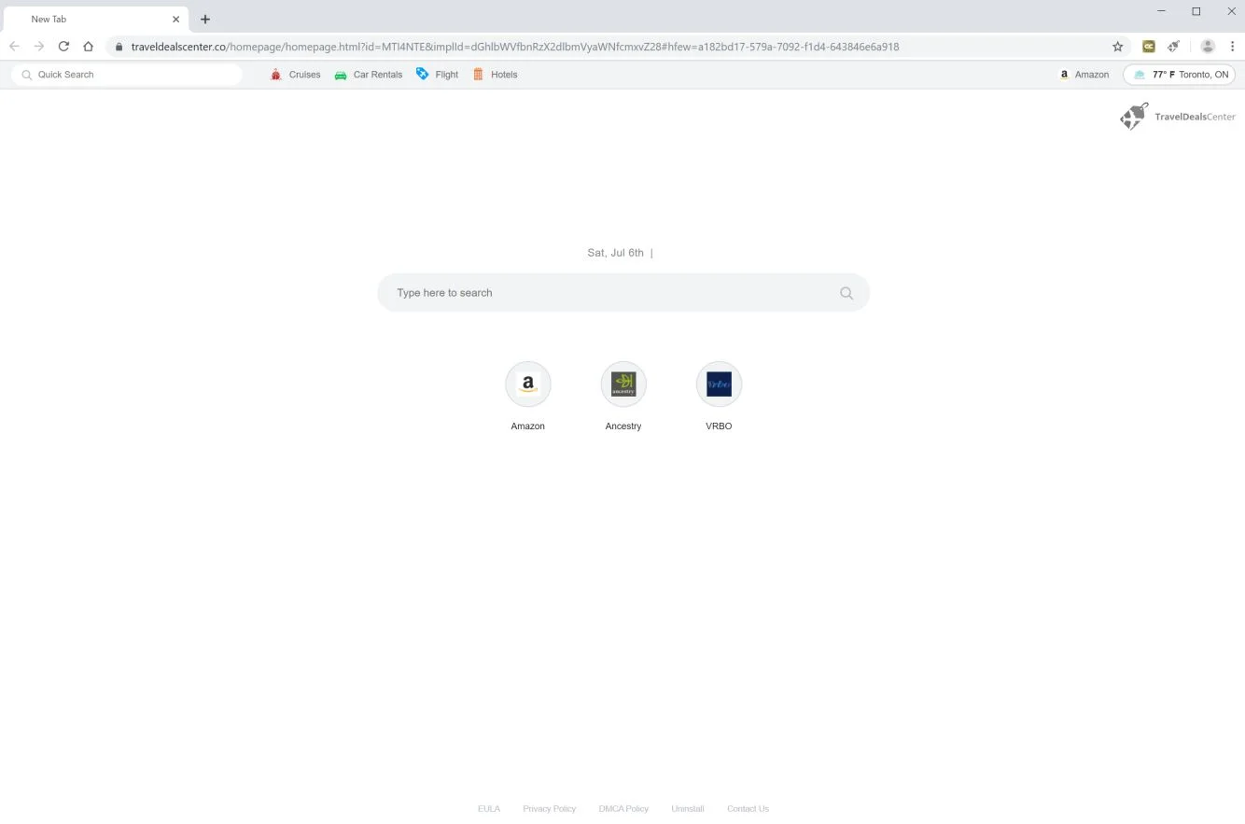Select the New Tab browser tab
The height and width of the screenshot is (824, 1245).
pos(95,19)
